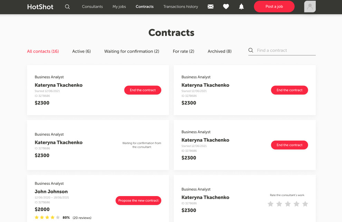
Task: End the contract in top-left card
Action: click(x=143, y=90)
